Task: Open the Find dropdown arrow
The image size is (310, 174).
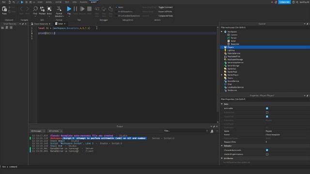Action: click(35, 16)
